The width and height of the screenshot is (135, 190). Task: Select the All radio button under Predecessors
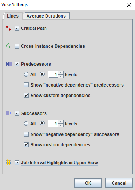(26, 74)
